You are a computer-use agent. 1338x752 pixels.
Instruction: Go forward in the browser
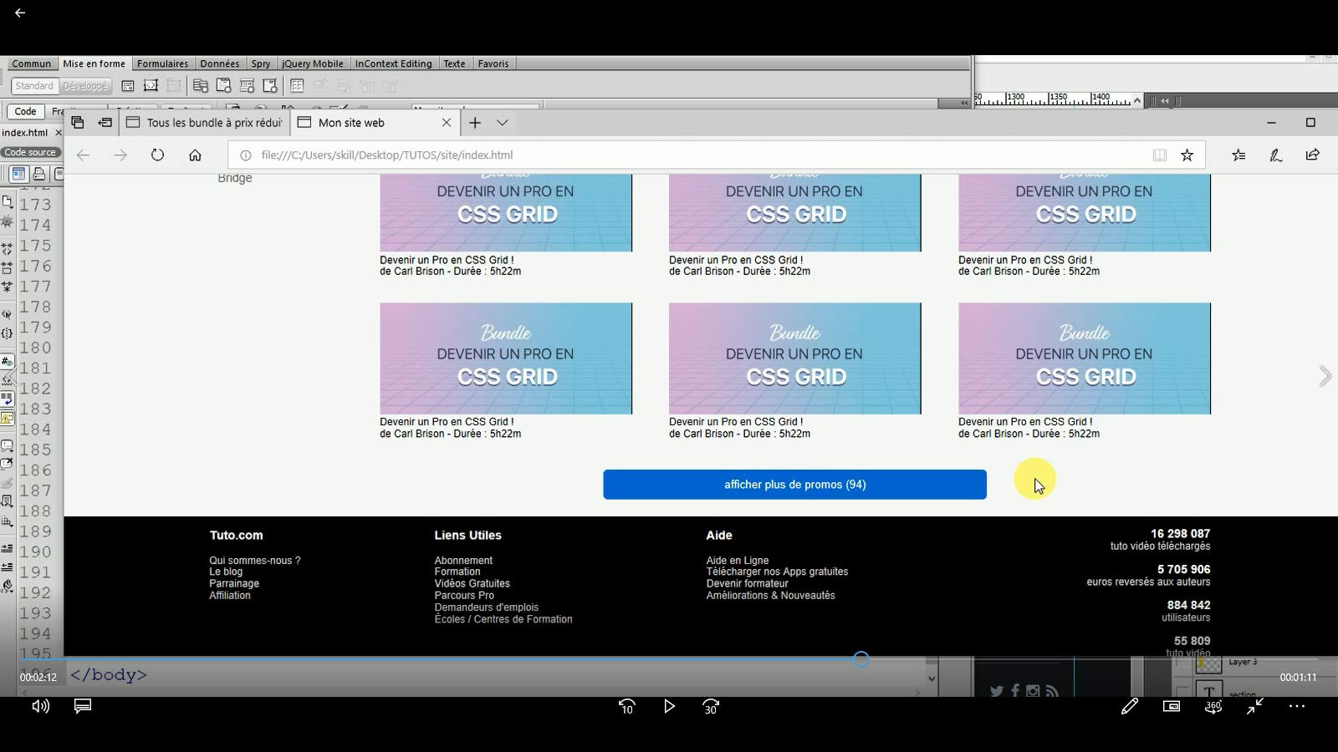[120, 155]
